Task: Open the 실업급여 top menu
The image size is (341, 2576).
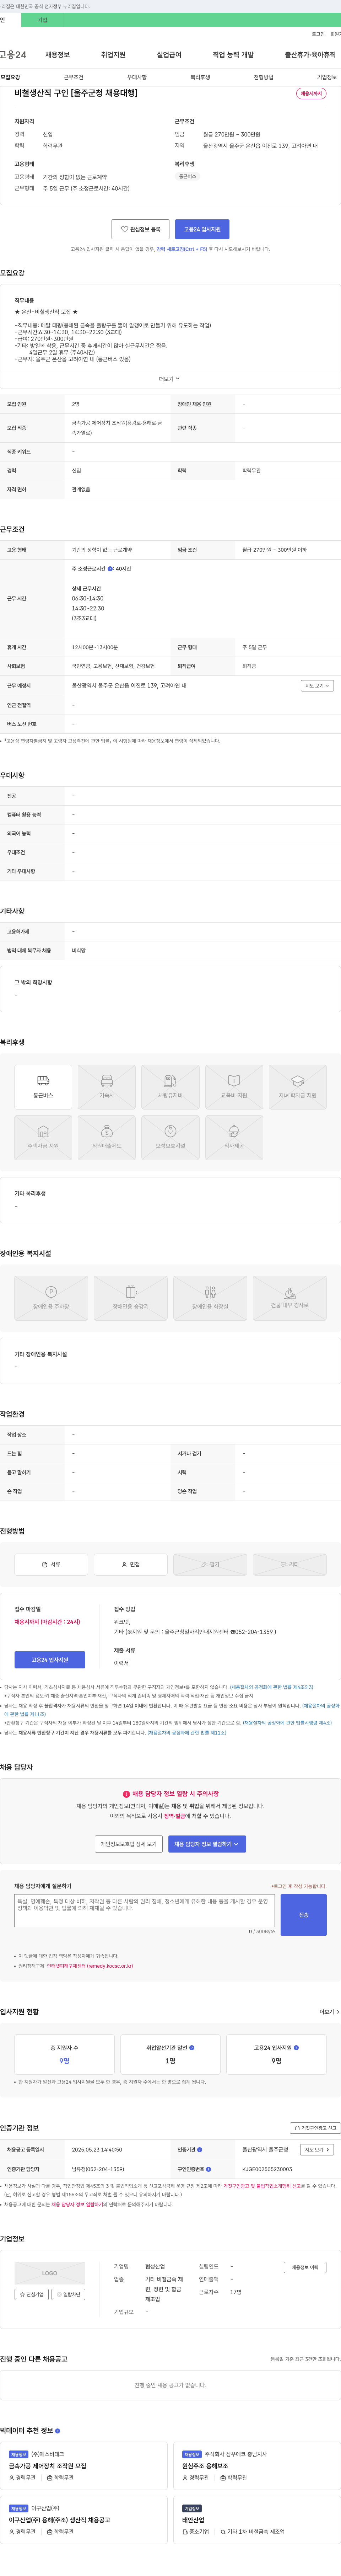Action: (169, 55)
